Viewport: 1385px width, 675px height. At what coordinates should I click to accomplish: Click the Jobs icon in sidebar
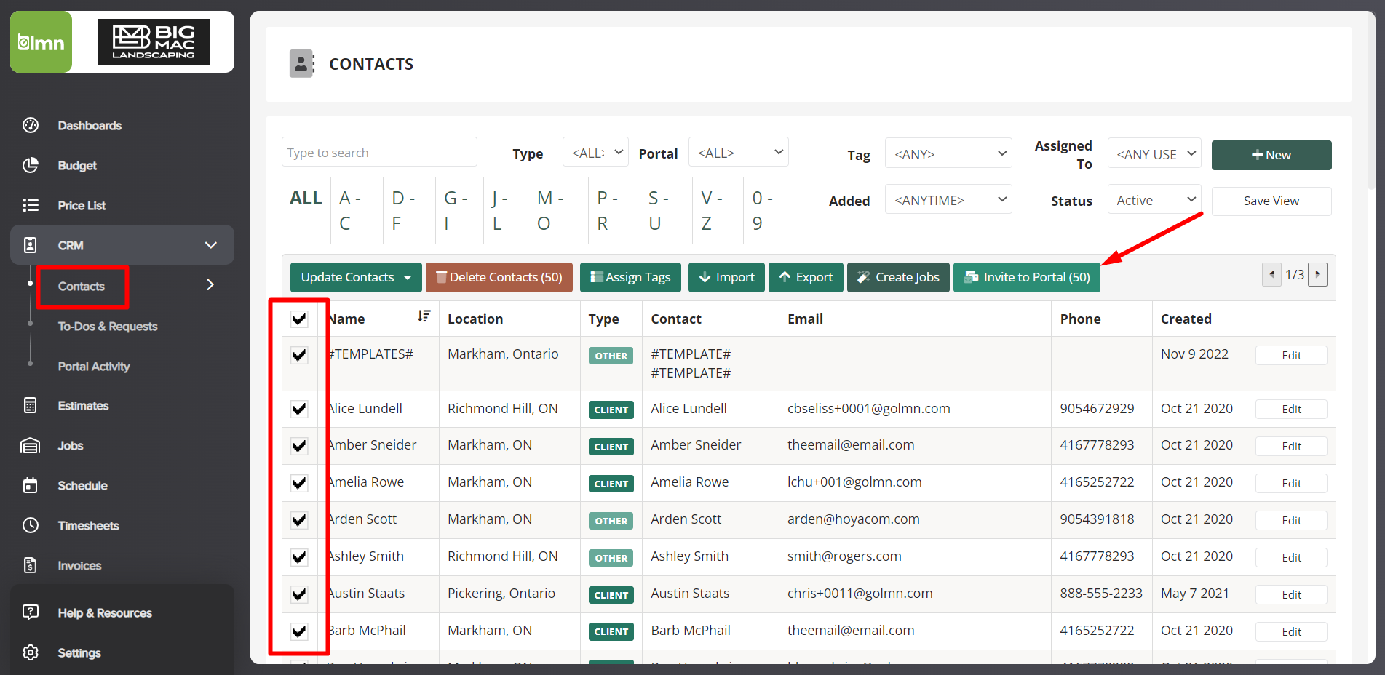click(x=31, y=445)
